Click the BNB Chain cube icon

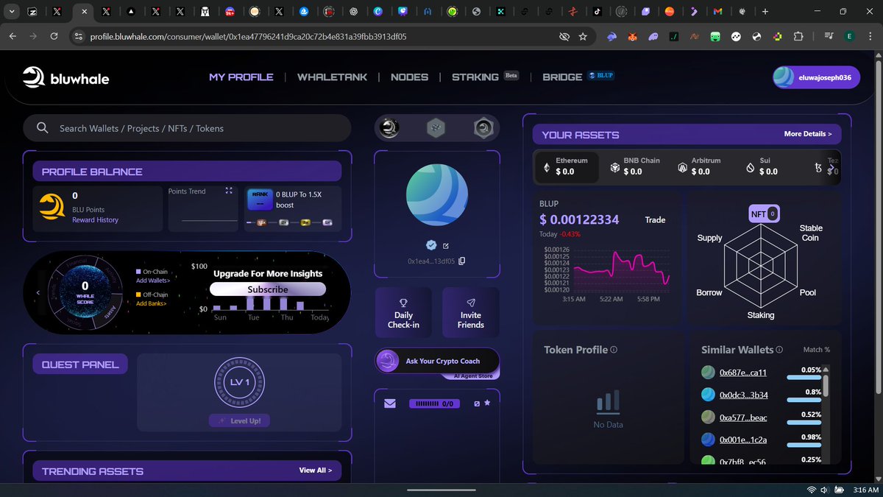[x=614, y=168]
